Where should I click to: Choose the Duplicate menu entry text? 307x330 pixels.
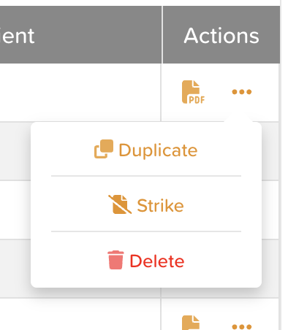[158, 150]
